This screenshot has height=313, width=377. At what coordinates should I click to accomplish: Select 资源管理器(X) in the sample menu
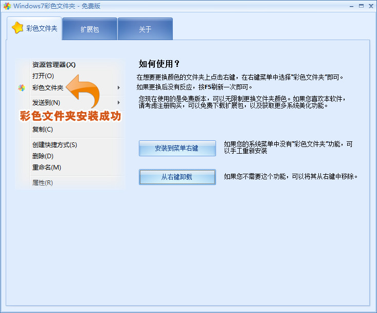tap(54, 65)
